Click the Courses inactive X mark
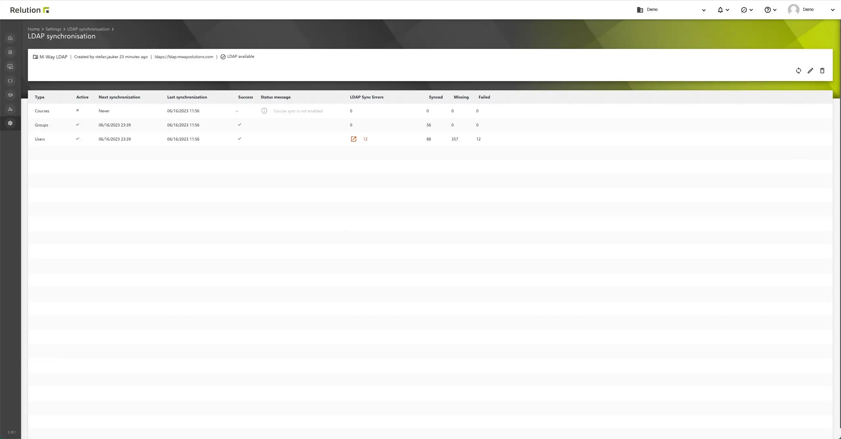Screen dimensions: 841x439 click(78, 110)
